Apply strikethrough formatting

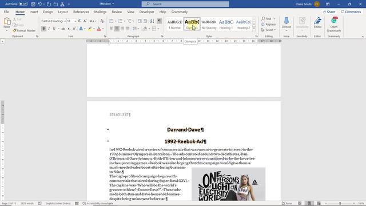coord(63,29)
